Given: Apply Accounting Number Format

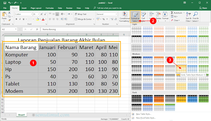Looking at the screenshot, I should click(x=98, y=19).
